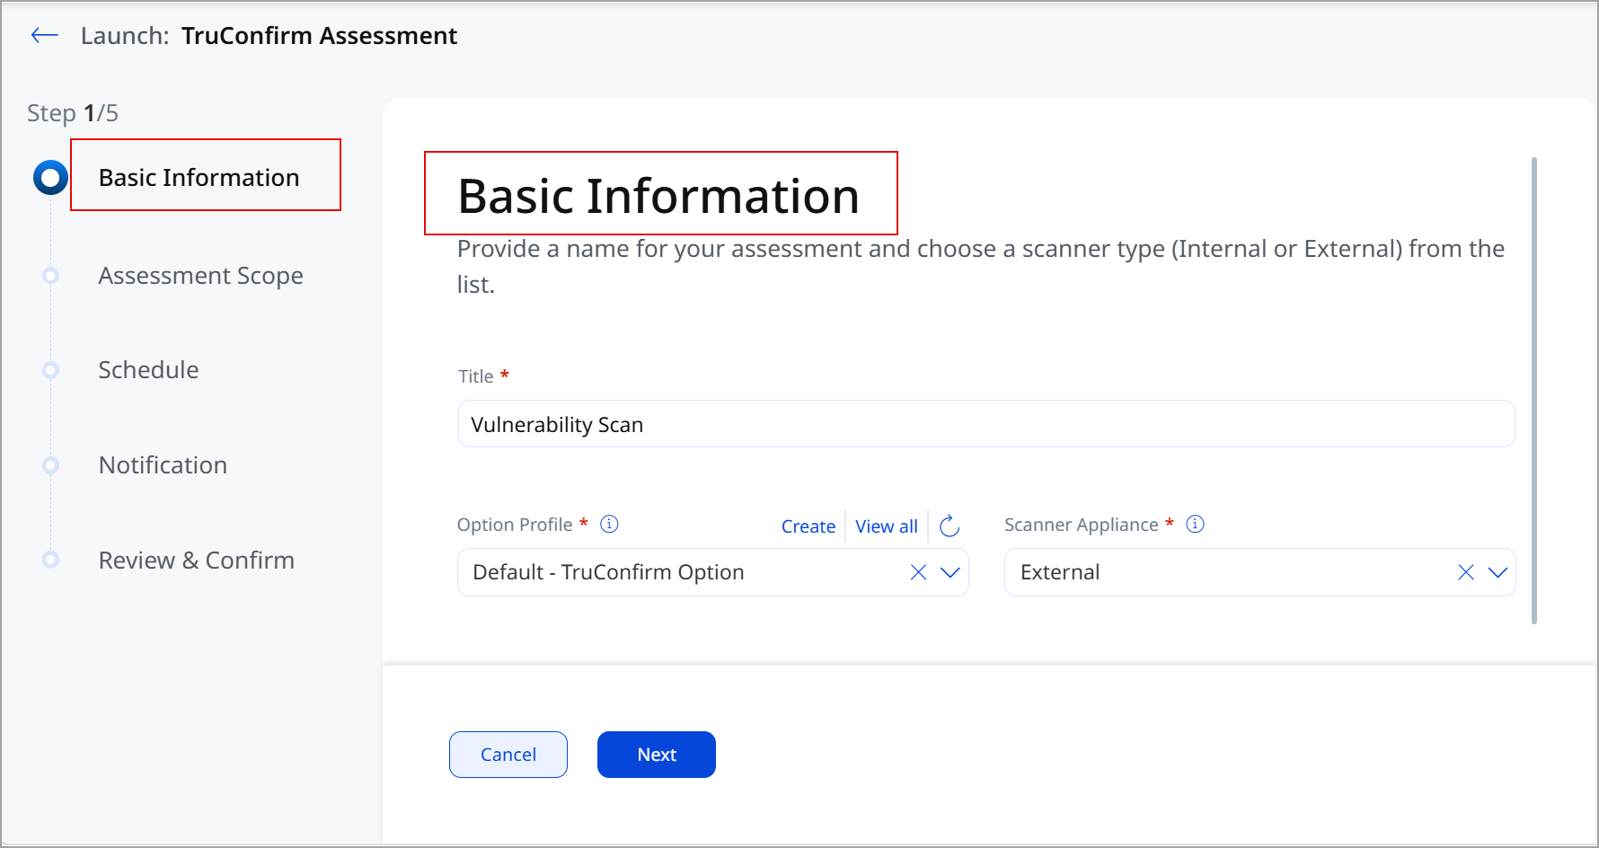Viewport: 1599px width, 848px height.
Task: Open the External scanner combo box
Action: pos(1260,572)
